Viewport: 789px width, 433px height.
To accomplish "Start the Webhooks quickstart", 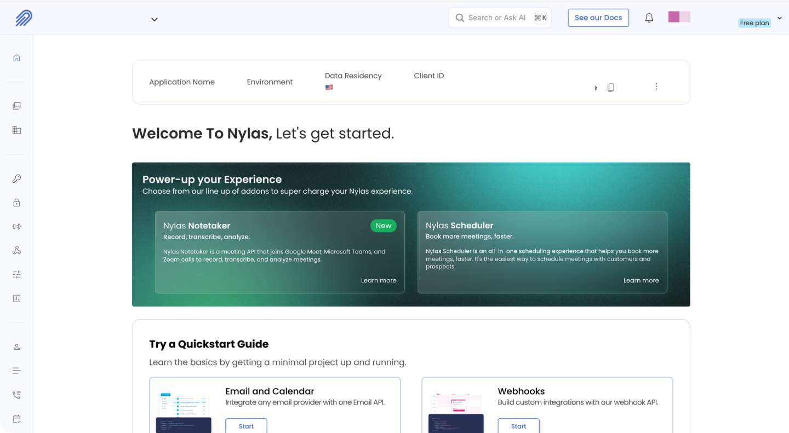I will (518, 426).
